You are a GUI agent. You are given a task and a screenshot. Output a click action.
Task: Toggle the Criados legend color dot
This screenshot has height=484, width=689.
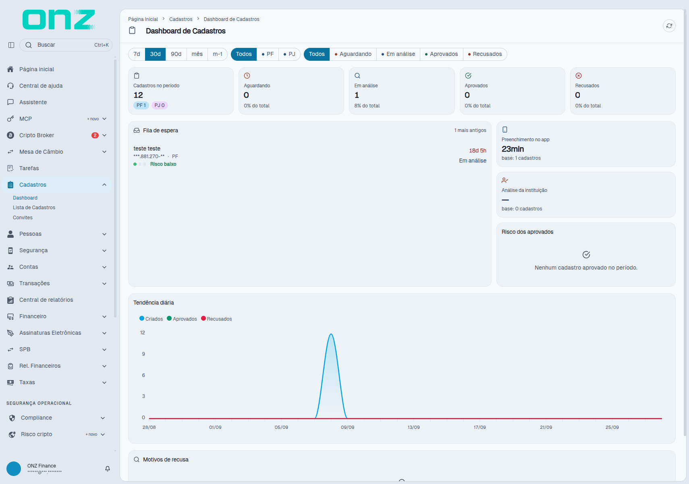(x=142, y=318)
